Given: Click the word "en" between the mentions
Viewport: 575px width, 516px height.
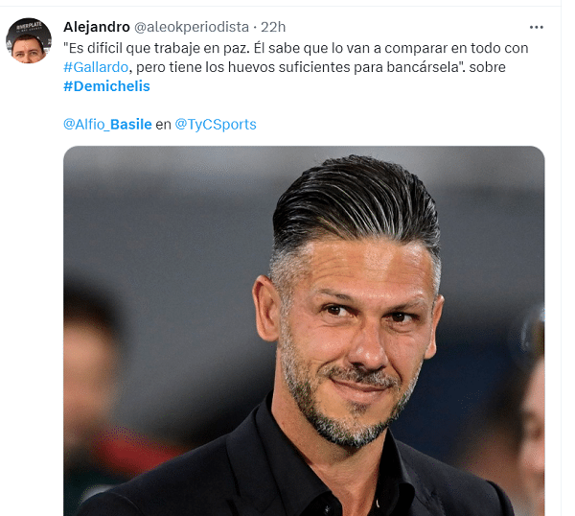Looking at the screenshot, I should pyautogui.click(x=164, y=125).
